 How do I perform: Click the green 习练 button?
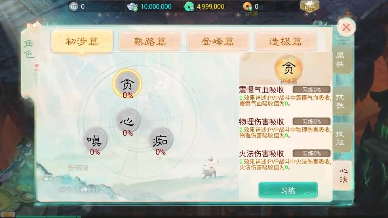288,190
